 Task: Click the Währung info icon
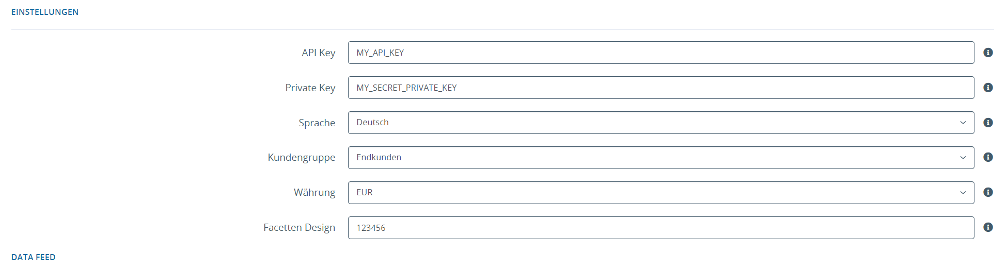click(988, 192)
